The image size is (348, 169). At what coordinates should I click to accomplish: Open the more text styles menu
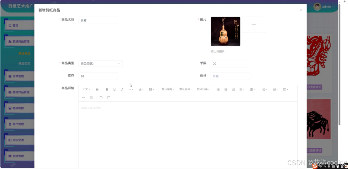click(131, 89)
